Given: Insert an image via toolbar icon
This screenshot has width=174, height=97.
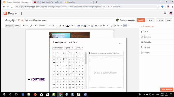Looking at the screenshot, I should pyautogui.click(x=82, y=26).
